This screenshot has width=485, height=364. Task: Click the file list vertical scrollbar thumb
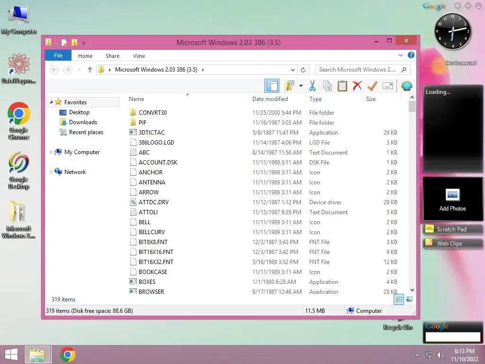(412, 106)
